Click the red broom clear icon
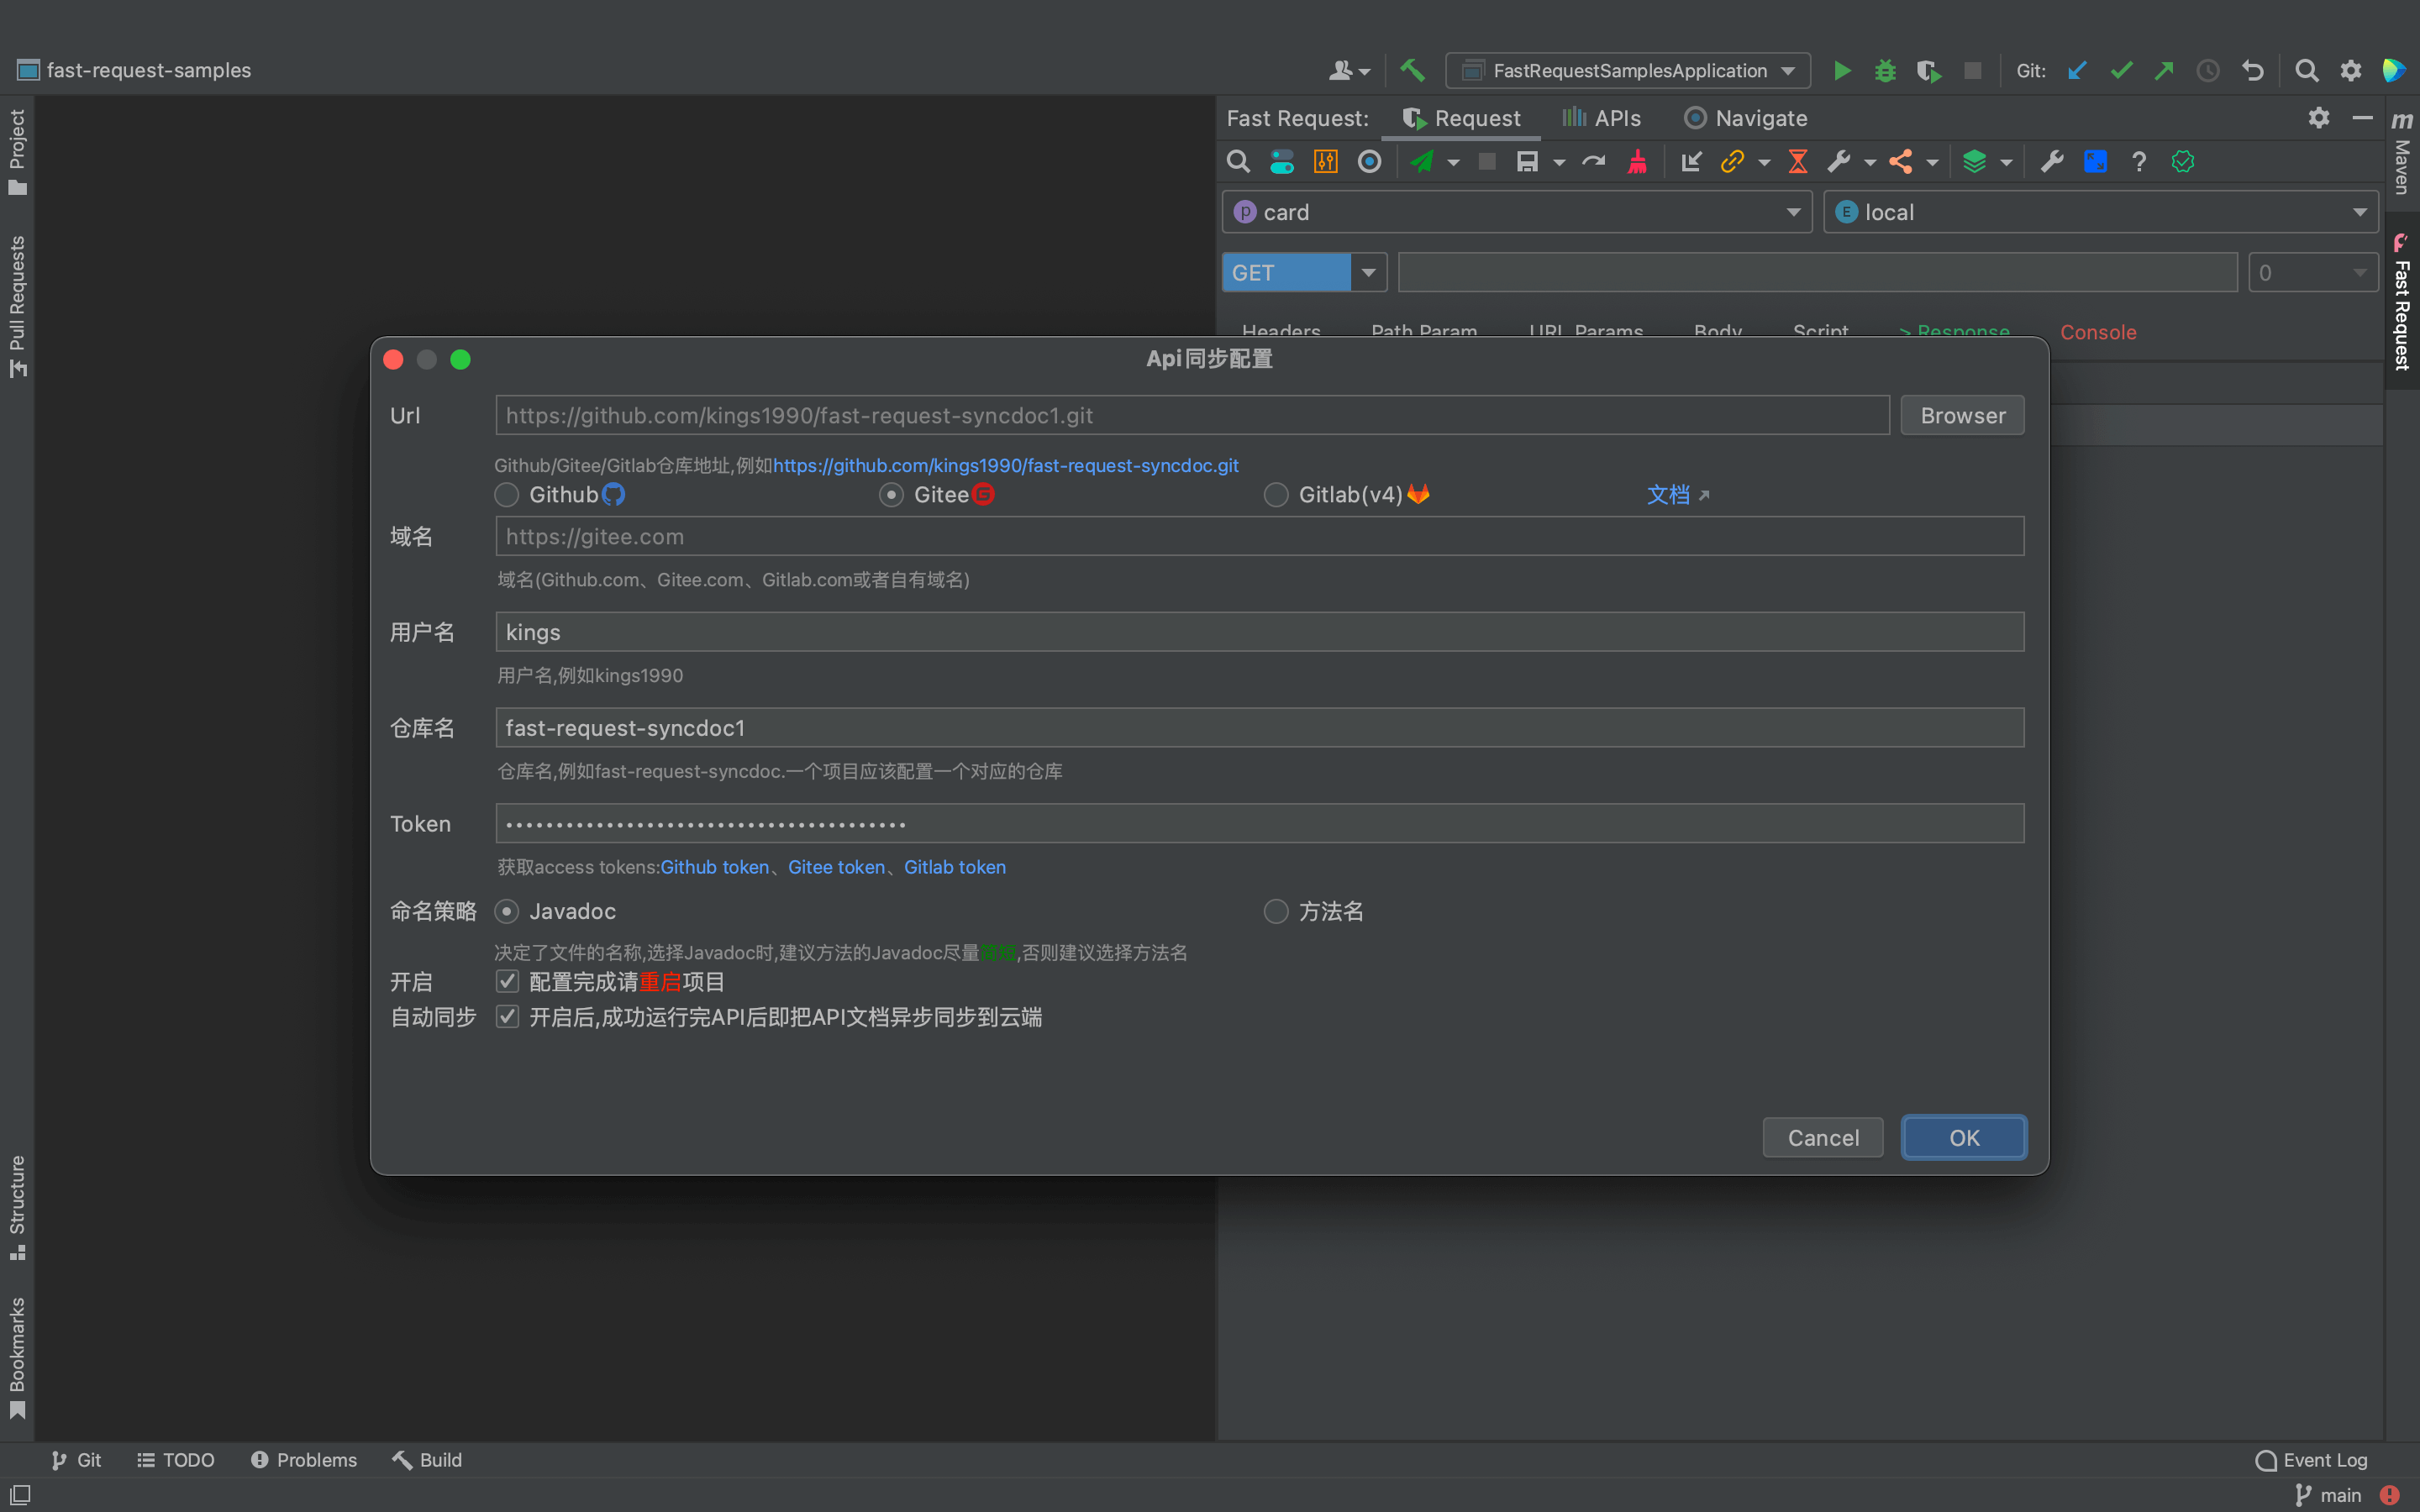 click(x=1637, y=161)
